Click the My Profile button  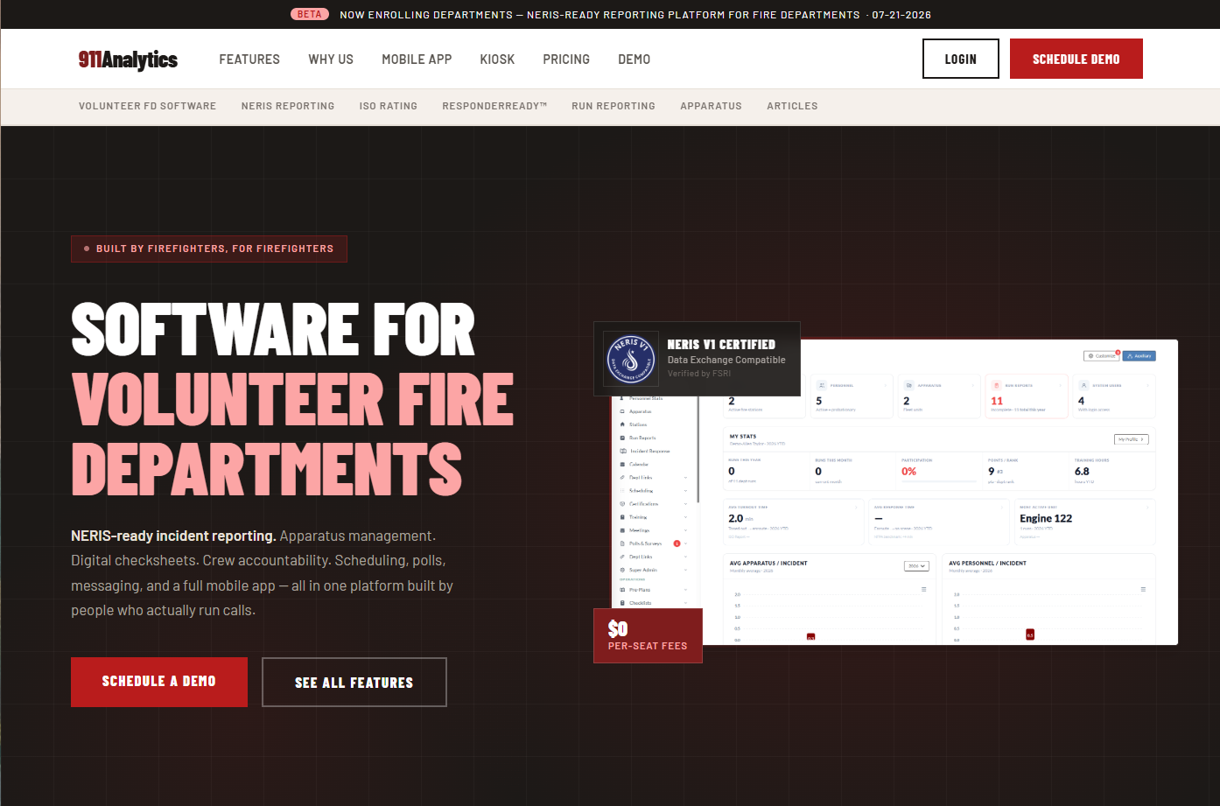[1131, 439]
